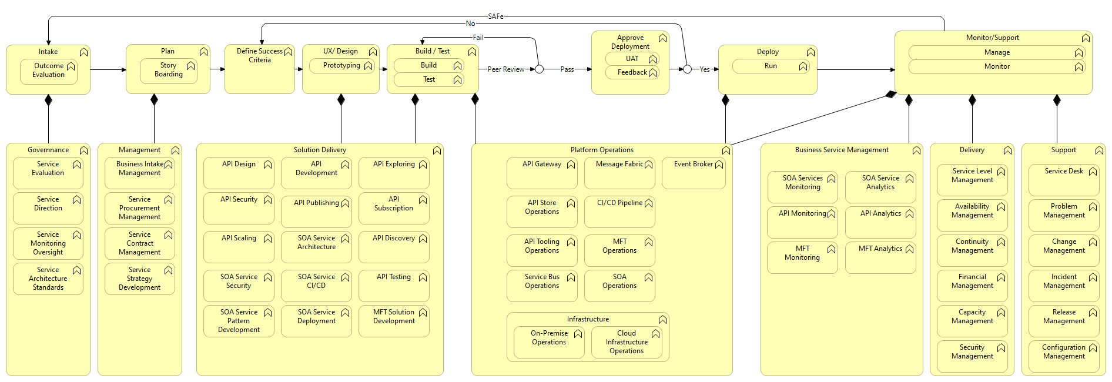Select On-Premise Operations element
This screenshot has width=1112, height=382.
(x=549, y=343)
